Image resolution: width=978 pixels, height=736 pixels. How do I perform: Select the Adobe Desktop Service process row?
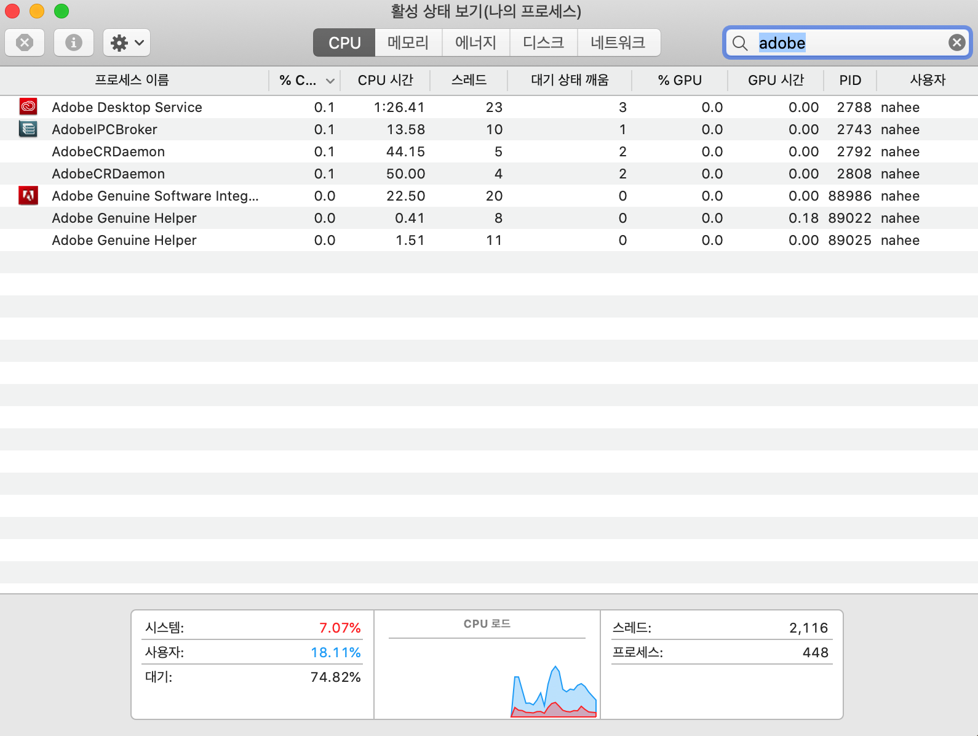click(489, 107)
